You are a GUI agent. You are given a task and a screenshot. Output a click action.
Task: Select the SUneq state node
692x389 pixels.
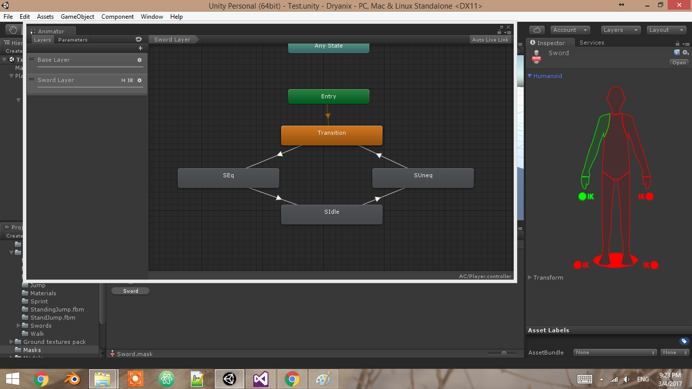(423, 178)
